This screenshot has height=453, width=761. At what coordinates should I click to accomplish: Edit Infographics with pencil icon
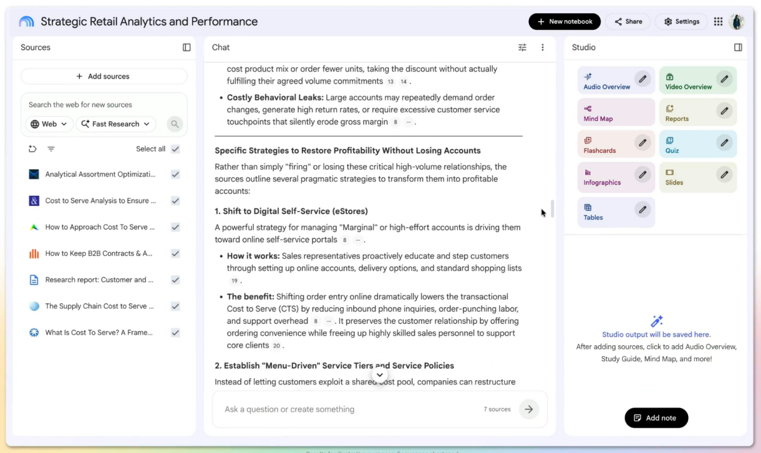(x=643, y=174)
